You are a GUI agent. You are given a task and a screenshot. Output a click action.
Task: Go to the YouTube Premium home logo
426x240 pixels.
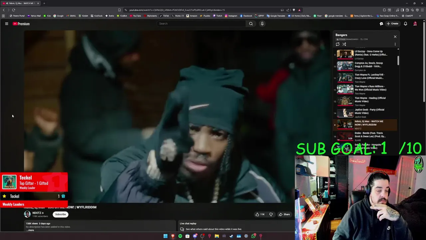pyautogui.click(x=21, y=24)
